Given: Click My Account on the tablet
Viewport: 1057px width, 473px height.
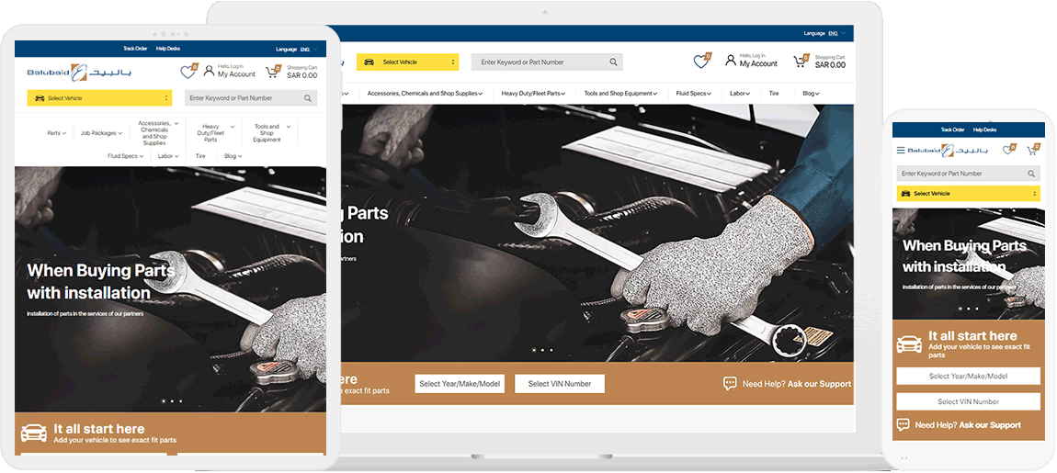Looking at the screenshot, I should click(x=236, y=74).
